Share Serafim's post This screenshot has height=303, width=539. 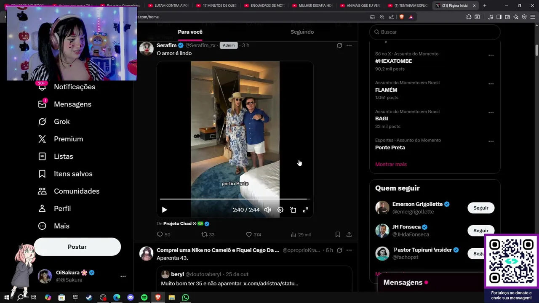click(349, 234)
